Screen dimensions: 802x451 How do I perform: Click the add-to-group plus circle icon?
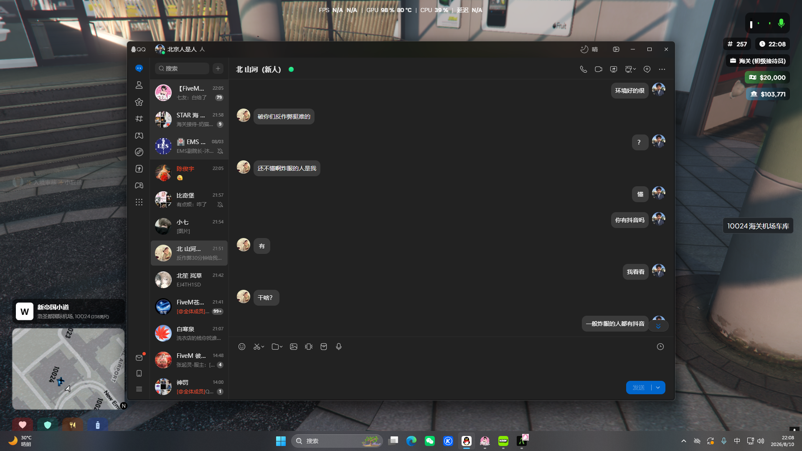647,69
